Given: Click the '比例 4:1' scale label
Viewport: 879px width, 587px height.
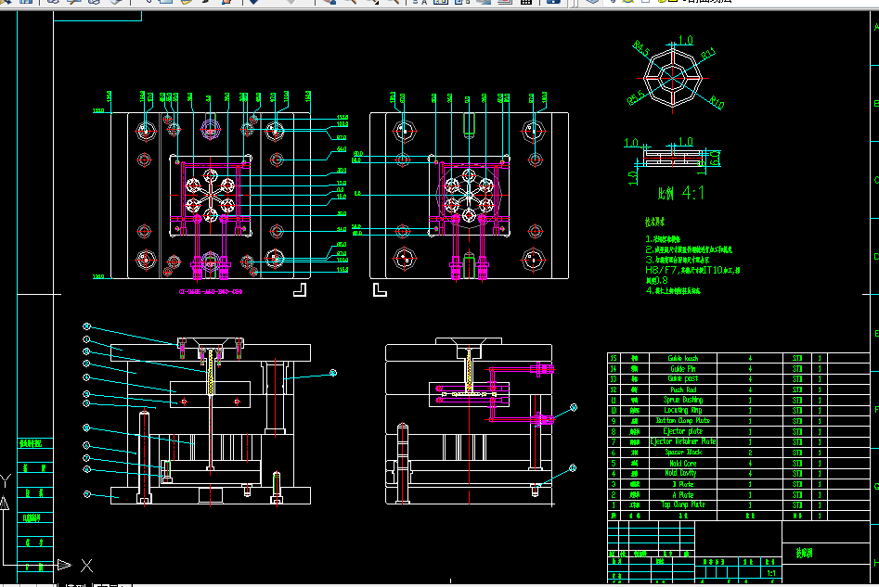Looking at the screenshot, I should pos(680,193).
